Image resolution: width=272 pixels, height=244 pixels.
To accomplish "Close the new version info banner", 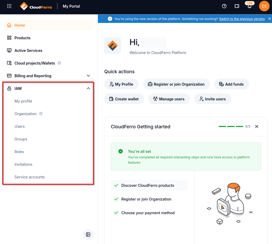I will pyautogui.click(x=269, y=19).
